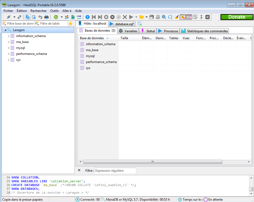Open the dropdown arrow beside the Refresh icon

coord(62,17)
